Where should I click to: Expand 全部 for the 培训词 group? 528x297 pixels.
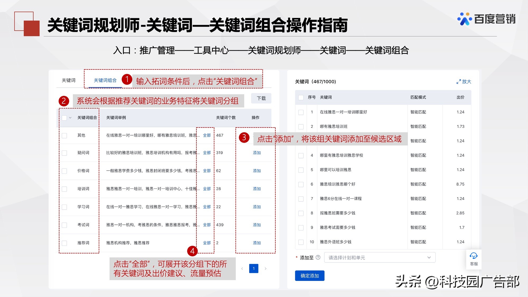click(x=206, y=189)
